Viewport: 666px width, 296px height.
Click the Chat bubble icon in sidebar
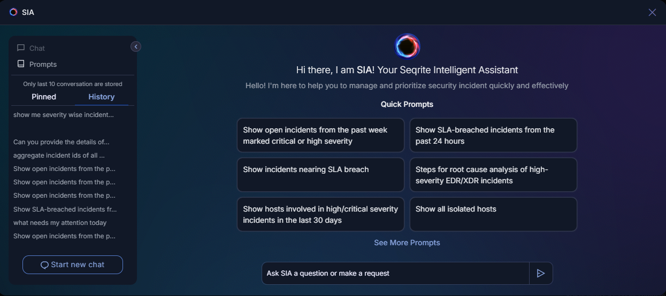[x=21, y=48]
